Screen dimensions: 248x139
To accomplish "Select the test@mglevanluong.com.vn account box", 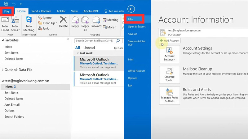I will click(x=203, y=33).
